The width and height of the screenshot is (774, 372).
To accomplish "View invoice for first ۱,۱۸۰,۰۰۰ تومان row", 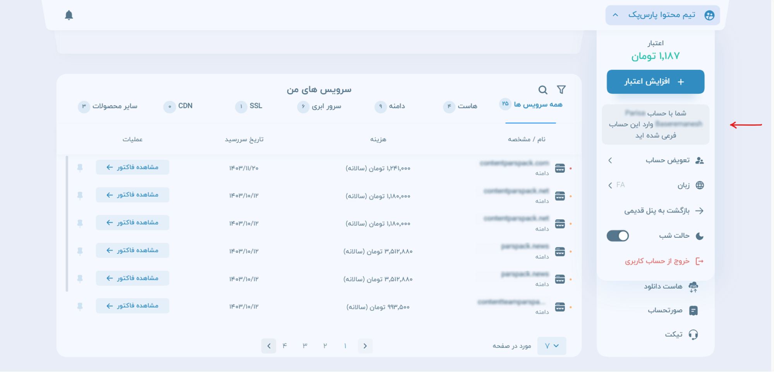I will (x=132, y=195).
